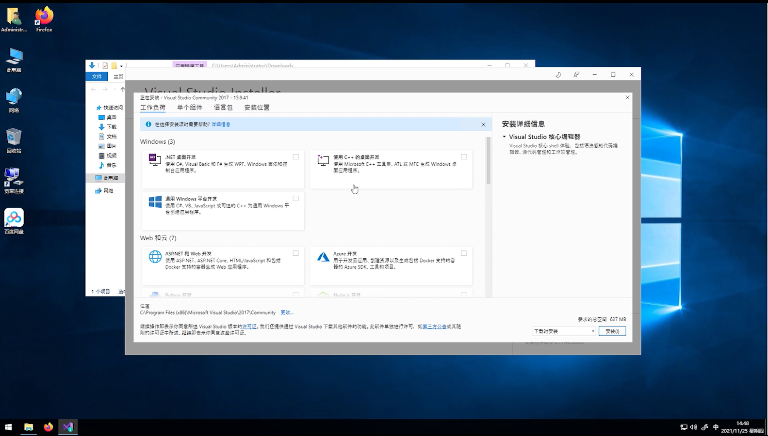
Task: Open Explorer quick access toolbar dropdown arrow
Action: click(x=121, y=66)
